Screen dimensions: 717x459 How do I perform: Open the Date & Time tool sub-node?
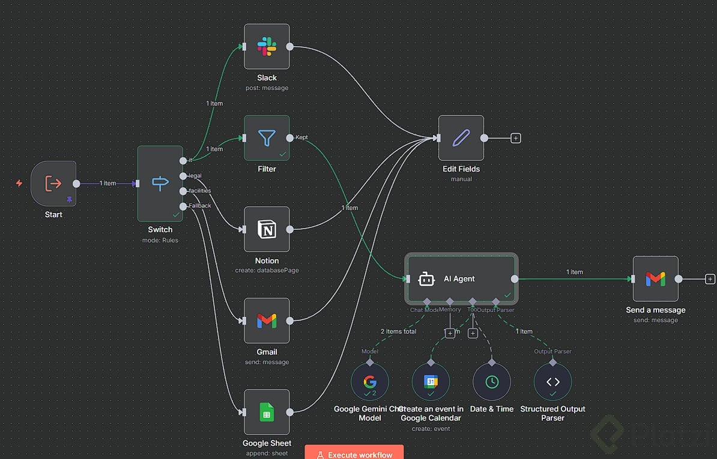pos(492,382)
